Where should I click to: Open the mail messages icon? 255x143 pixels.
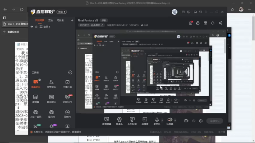click(183, 12)
